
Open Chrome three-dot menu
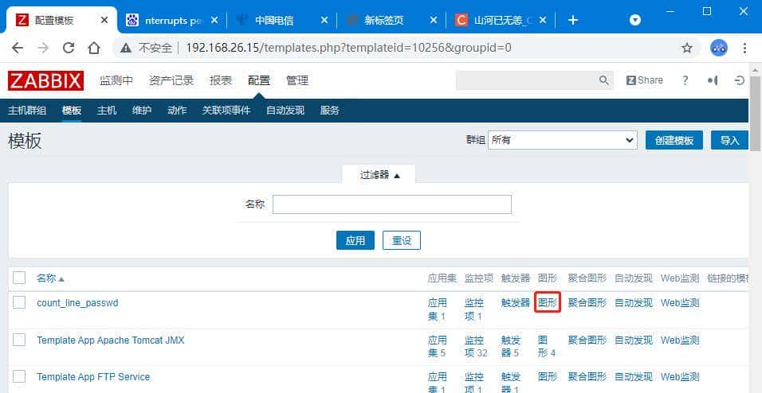745,48
